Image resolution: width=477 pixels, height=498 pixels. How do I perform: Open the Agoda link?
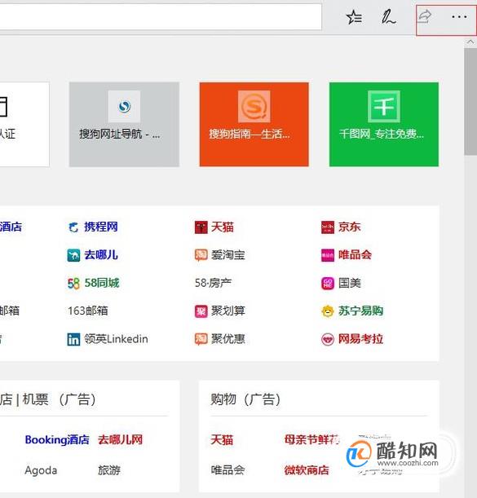coord(41,470)
